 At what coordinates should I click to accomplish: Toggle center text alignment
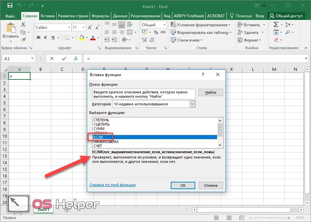[114, 32]
